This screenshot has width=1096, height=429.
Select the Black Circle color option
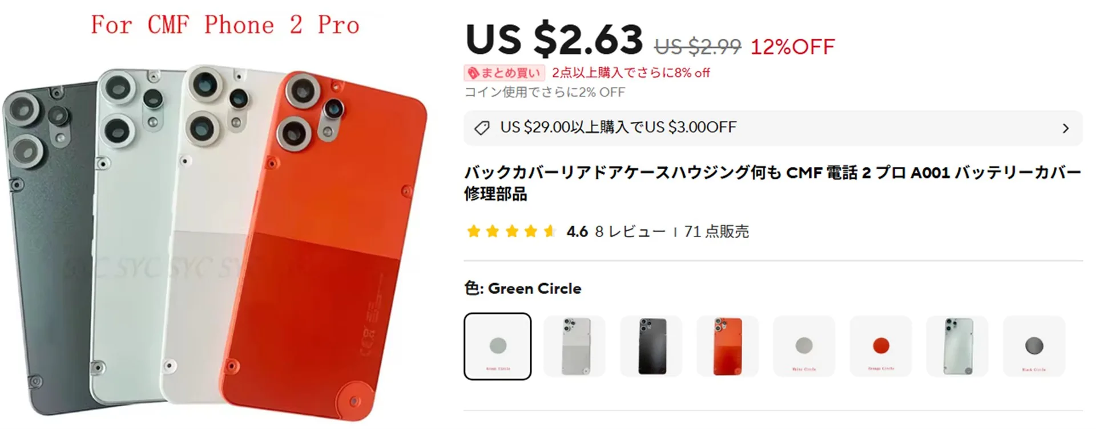[1034, 346]
